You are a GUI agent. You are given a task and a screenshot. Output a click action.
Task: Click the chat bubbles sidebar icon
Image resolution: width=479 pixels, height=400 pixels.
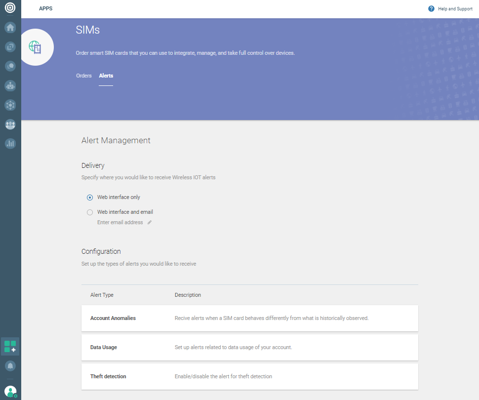coord(10,66)
